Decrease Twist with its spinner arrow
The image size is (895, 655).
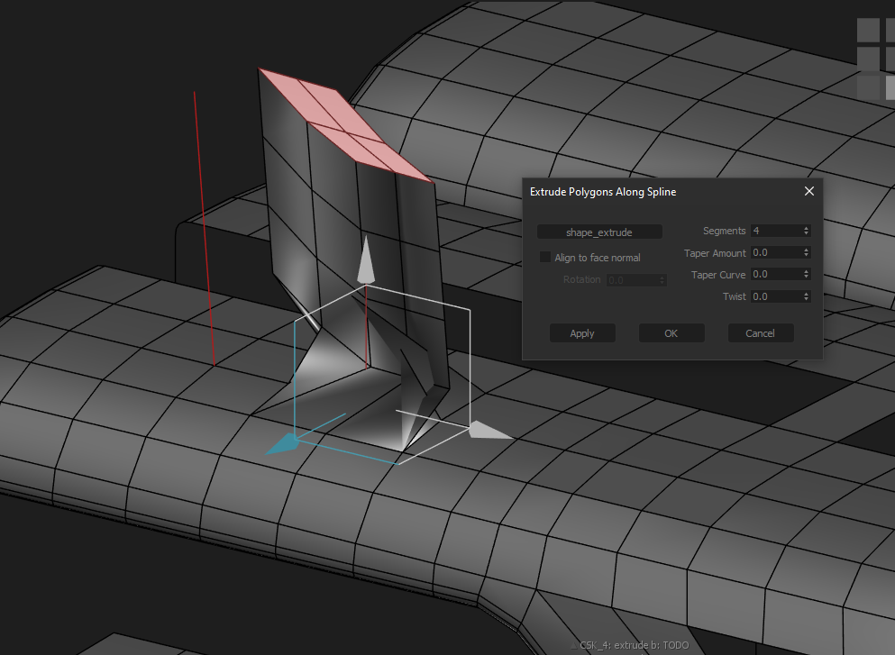[x=807, y=298]
